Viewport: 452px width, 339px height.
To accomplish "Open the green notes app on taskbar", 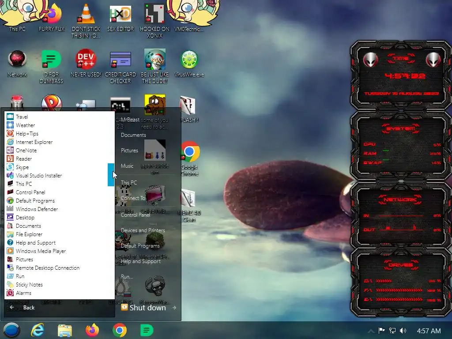I will tap(147, 330).
